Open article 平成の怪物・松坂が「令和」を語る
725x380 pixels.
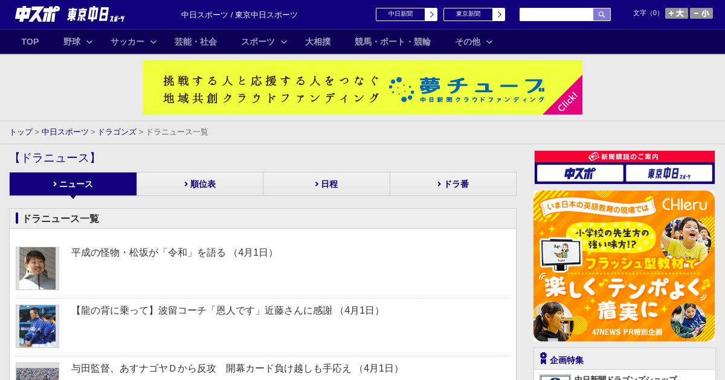click(174, 253)
